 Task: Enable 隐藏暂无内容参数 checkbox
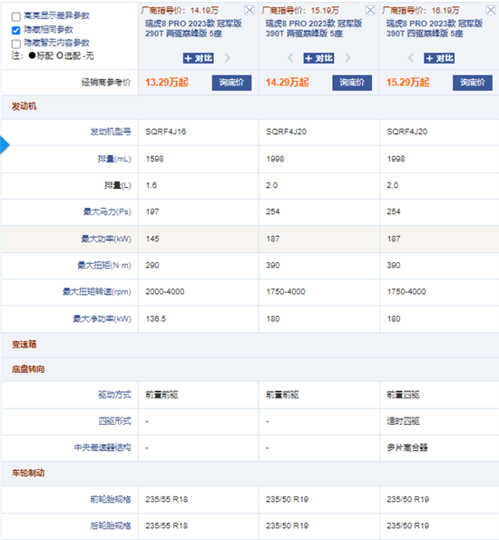pyautogui.click(x=15, y=44)
